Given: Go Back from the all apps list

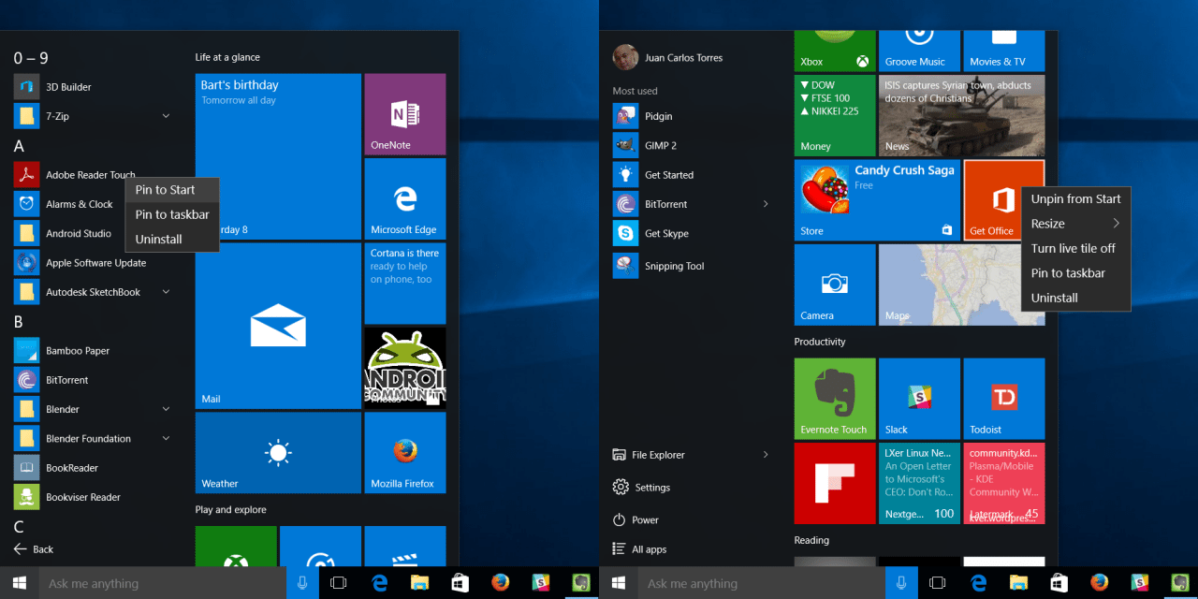Looking at the screenshot, I should click(34, 549).
